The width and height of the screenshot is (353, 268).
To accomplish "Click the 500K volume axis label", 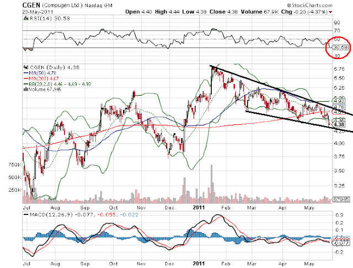I will pyautogui.click(x=15, y=177).
